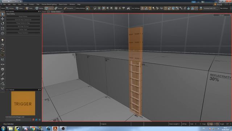This screenshot has height=131, width=232.
Task: Select the Clipping tool
Action: tap(3, 60)
